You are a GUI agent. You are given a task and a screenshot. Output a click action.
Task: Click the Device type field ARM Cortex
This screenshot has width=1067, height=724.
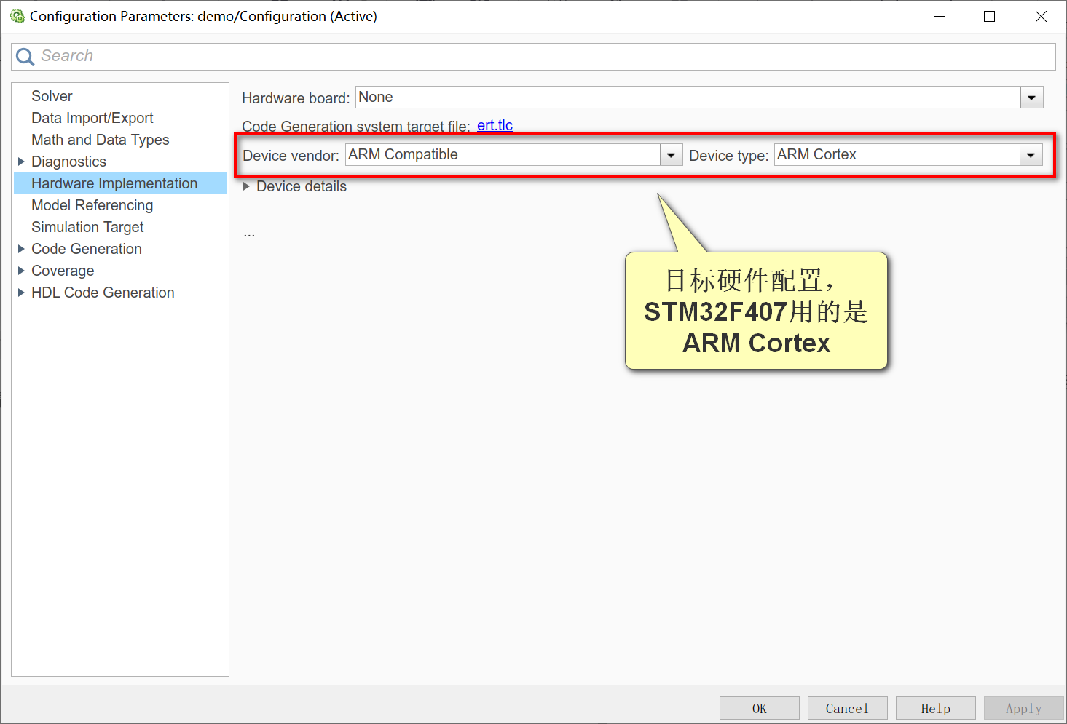[x=897, y=155]
